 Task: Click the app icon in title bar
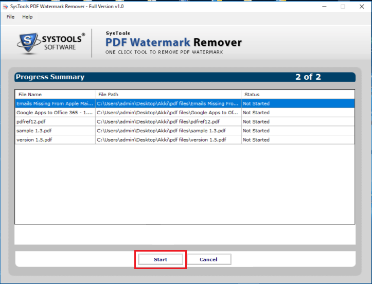(5, 7)
